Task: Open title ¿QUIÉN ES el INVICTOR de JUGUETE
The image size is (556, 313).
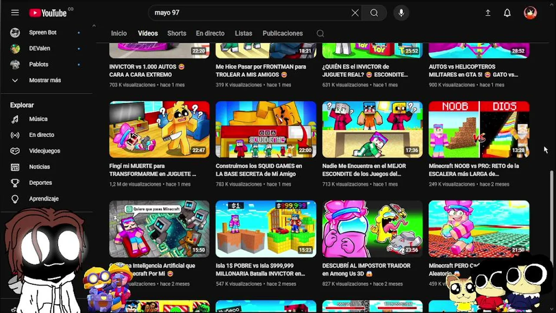Action: point(365,71)
